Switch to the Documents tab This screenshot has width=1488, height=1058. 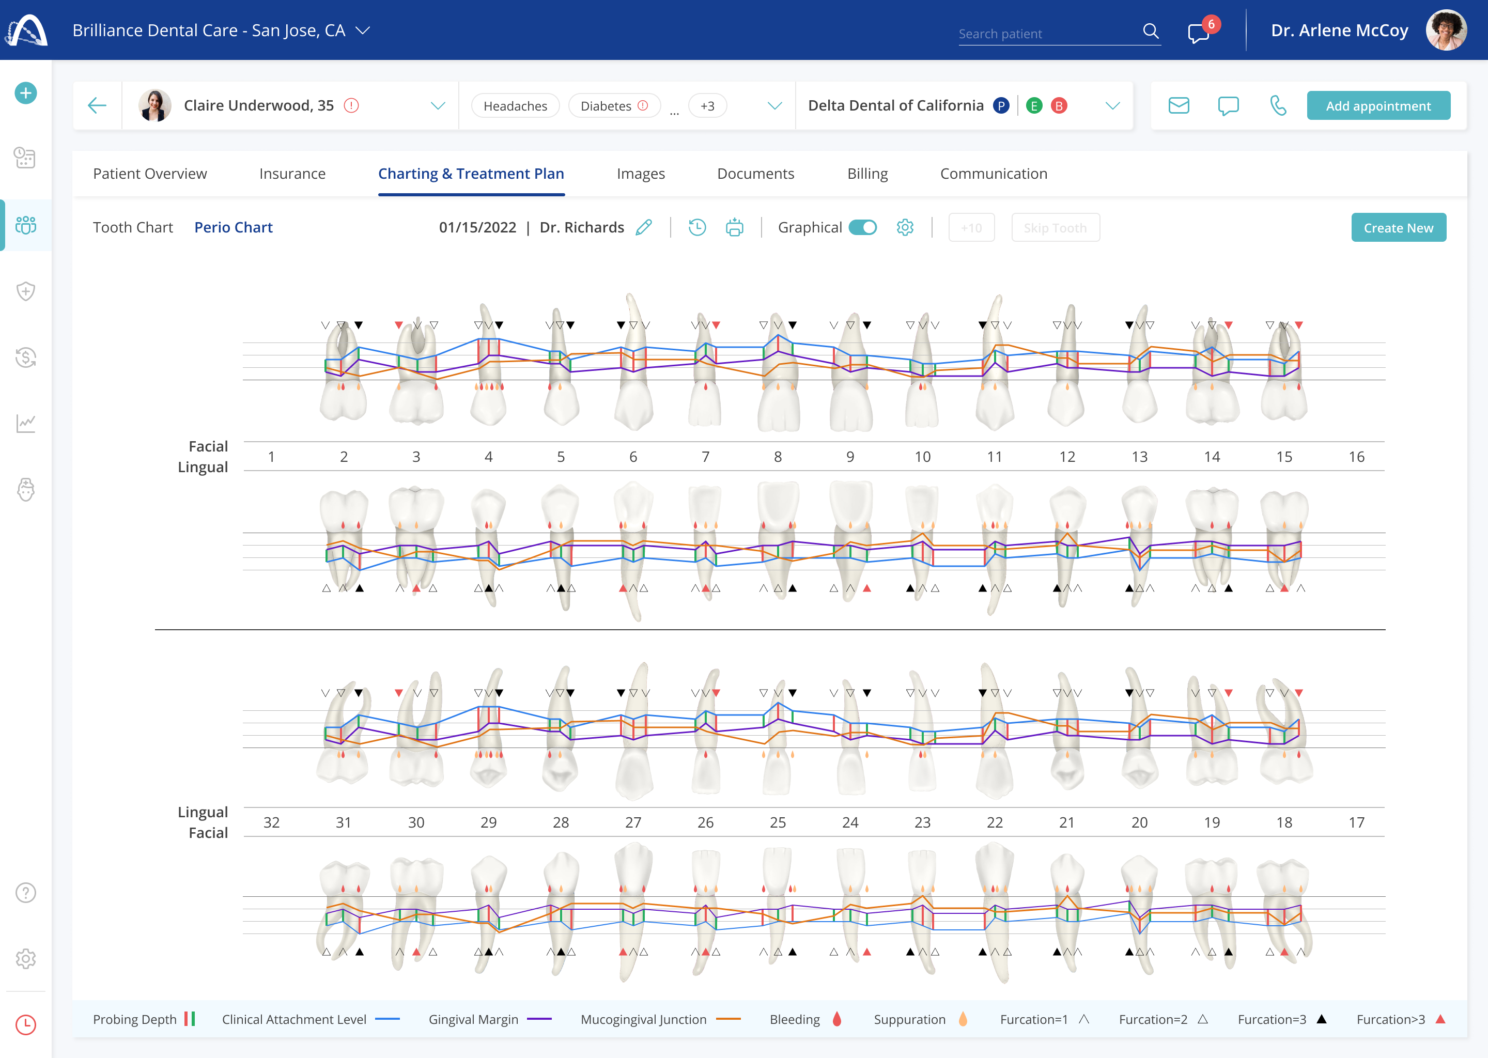click(x=756, y=174)
